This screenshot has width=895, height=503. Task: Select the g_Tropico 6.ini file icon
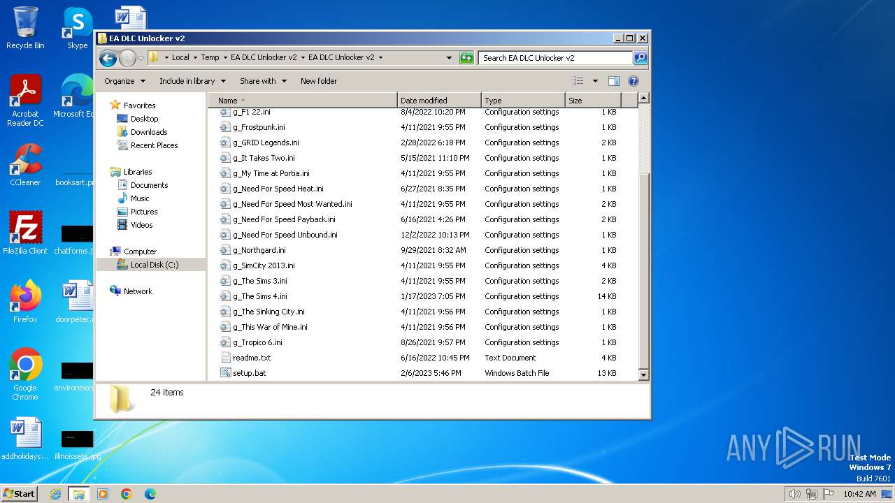(225, 342)
